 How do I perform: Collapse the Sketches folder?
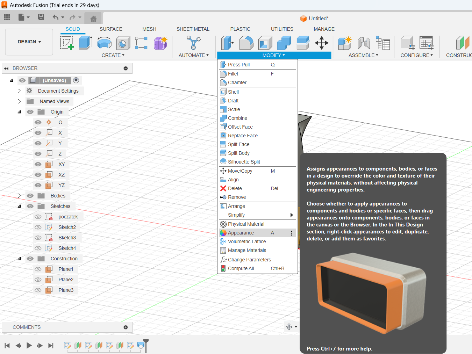coord(19,206)
